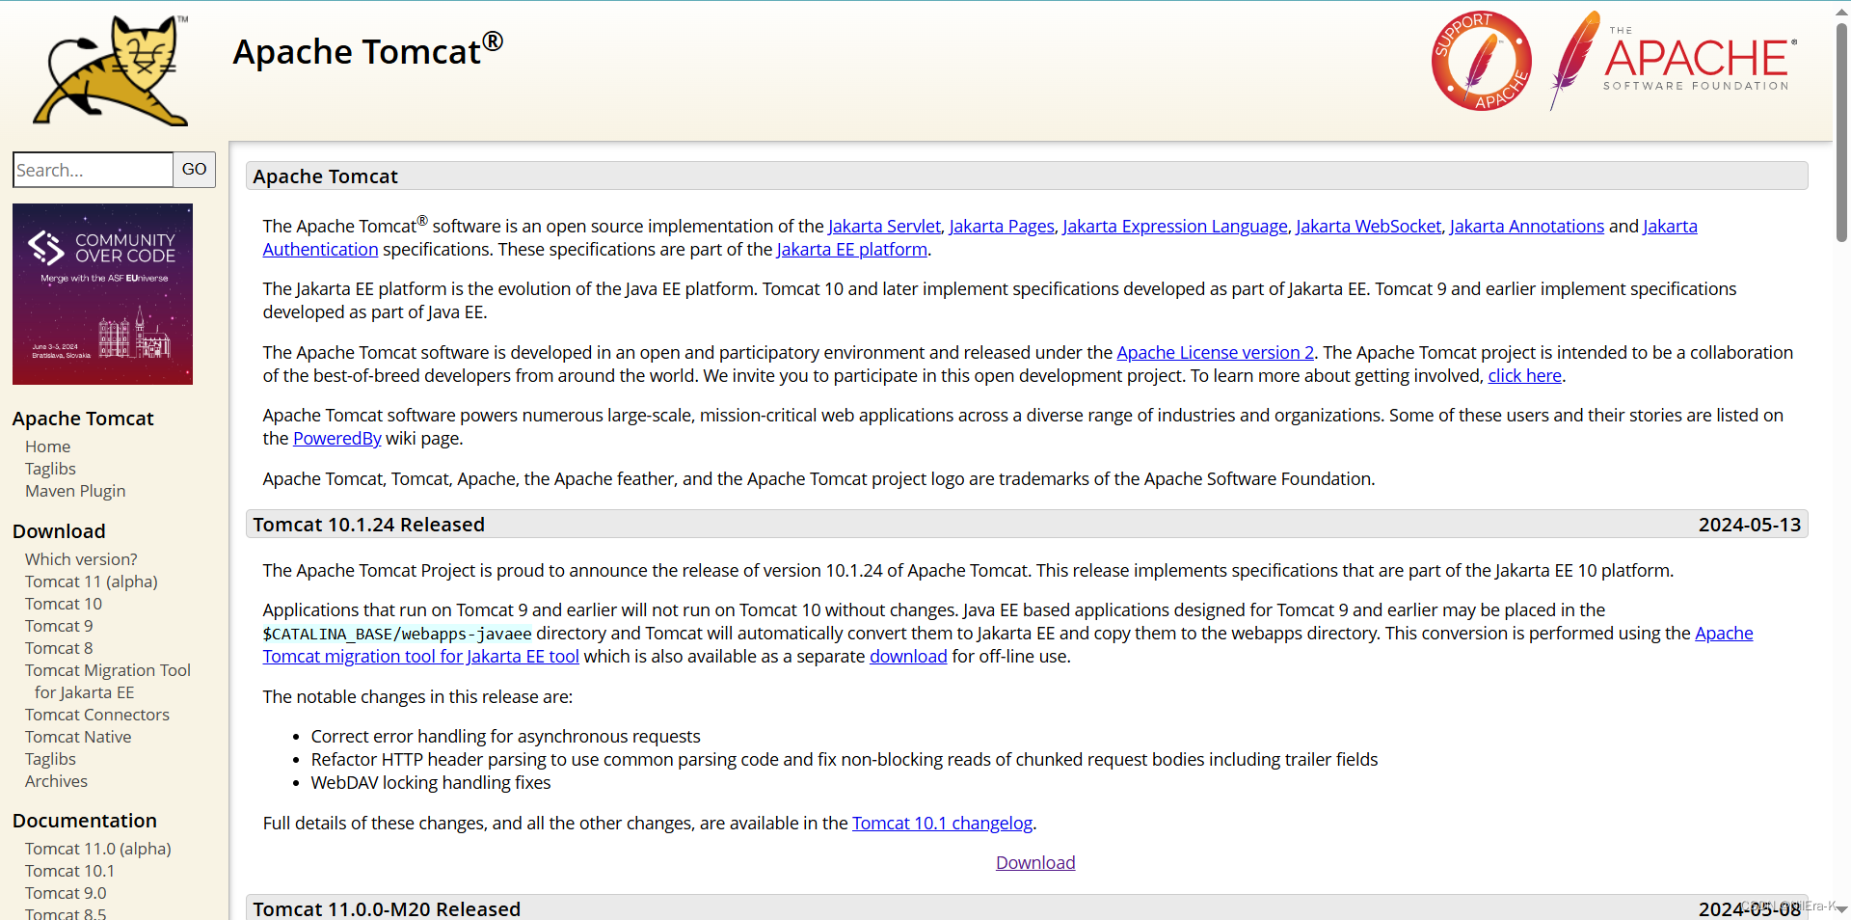Open the Home sidebar link
Screen dimensions: 1851x920
(47, 446)
